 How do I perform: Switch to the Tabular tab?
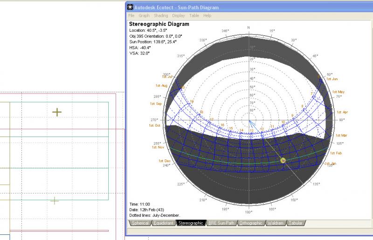(x=296, y=223)
